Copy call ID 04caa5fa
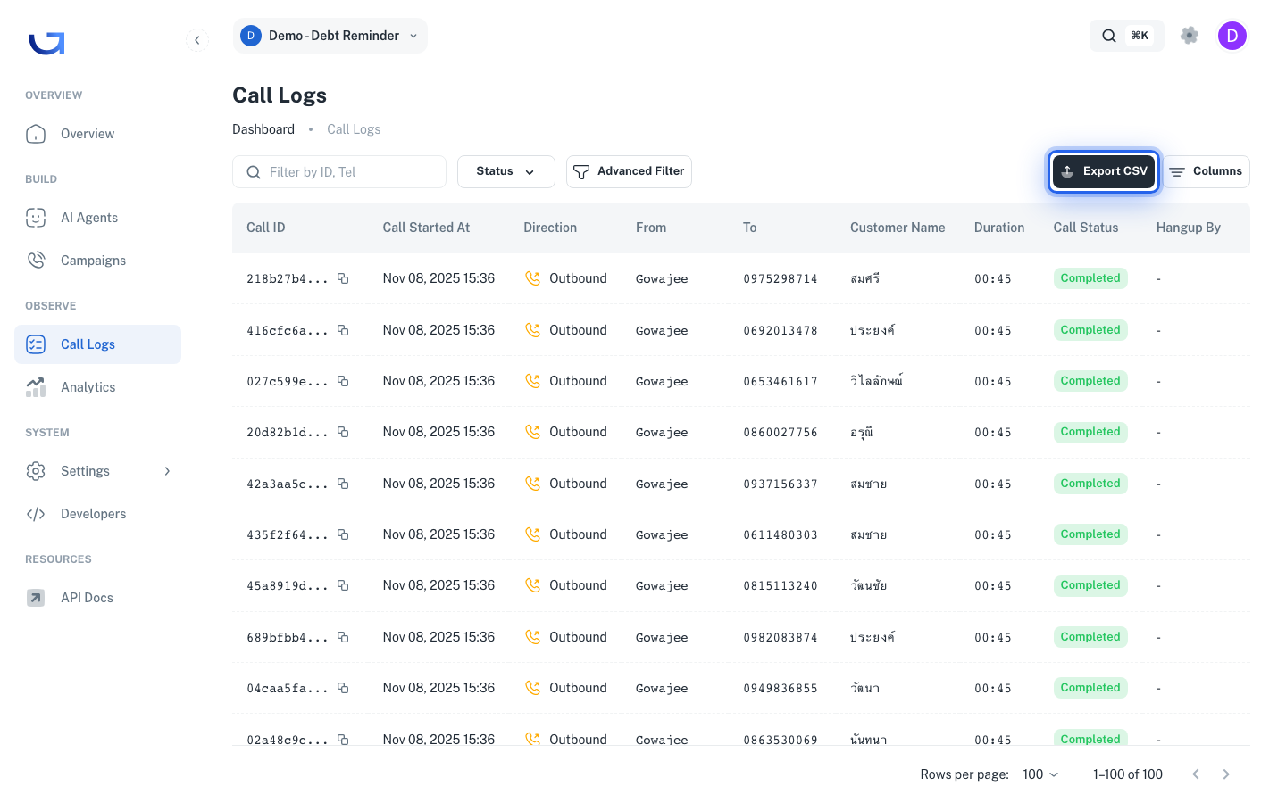The width and height of the screenshot is (1286, 803). pos(343,688)
